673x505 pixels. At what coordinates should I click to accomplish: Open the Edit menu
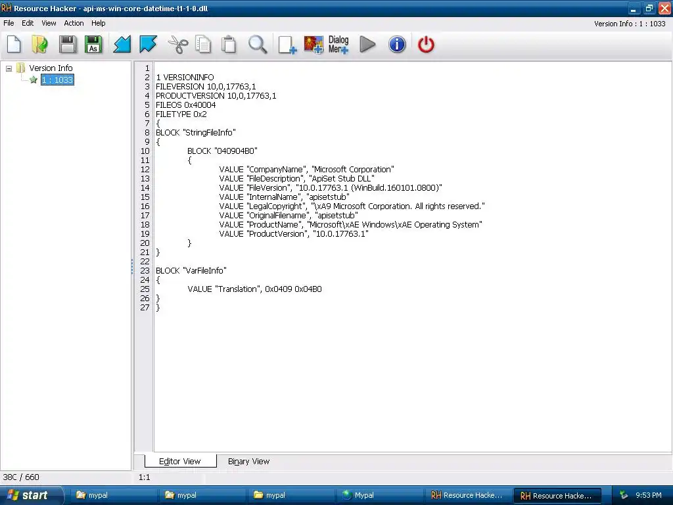tap(28, 23)
